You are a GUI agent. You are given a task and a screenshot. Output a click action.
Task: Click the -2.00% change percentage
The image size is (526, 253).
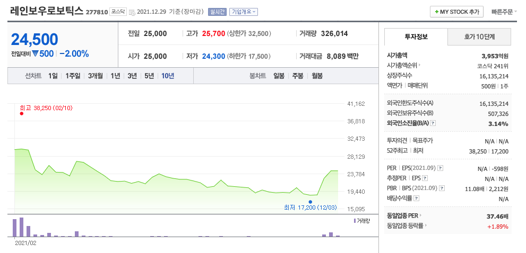click(x=74, y=53)
